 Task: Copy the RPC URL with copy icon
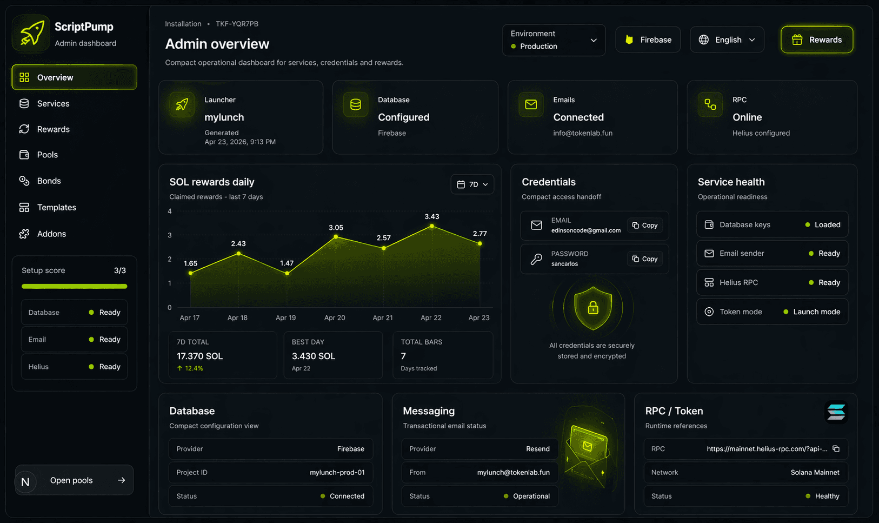tap(836, 449)
